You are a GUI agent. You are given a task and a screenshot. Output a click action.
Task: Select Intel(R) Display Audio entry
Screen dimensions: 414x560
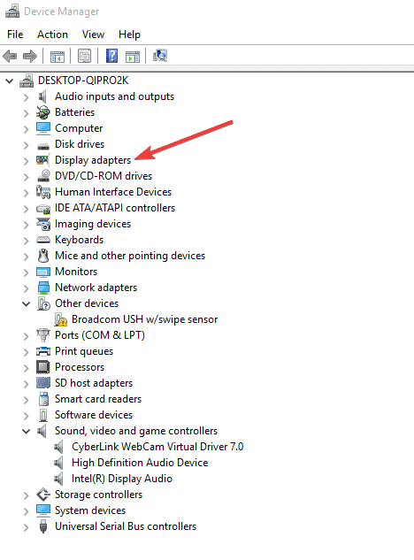pyautogui.click(x=122, y=479)
